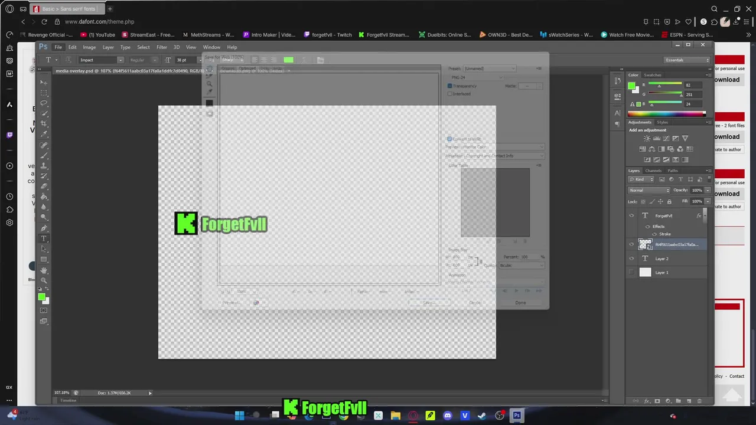Viewport: 756px width, 425px height.
Task: Open the blend mode dropdown showing Normal
Action: tap(650, 190)
